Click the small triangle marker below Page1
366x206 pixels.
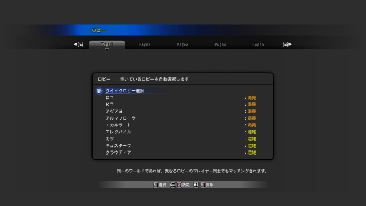click(107, 50)
